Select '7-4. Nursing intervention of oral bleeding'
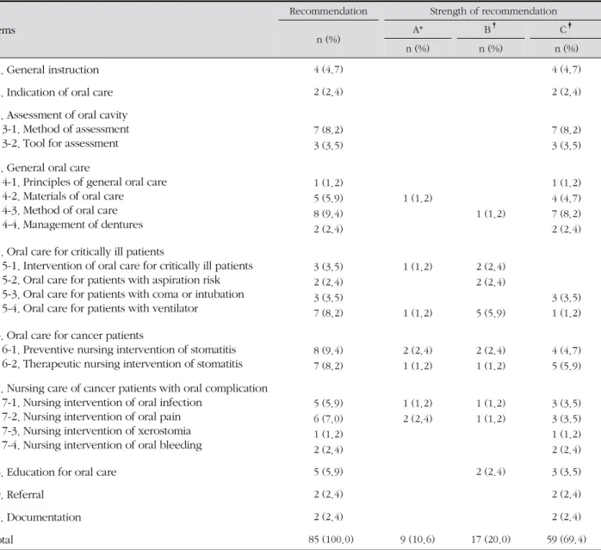Screen dimensions: 601x550 tap(102, 445)
